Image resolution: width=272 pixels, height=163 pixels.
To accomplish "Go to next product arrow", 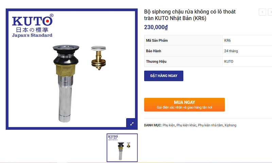I will pos(270,12).
